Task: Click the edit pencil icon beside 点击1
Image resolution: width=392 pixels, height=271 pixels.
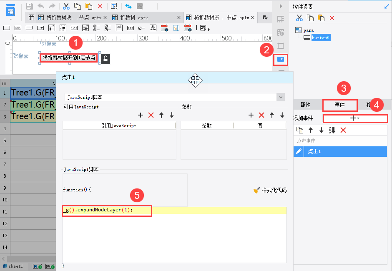Action: pyautogui.click(x=299, y=151)
